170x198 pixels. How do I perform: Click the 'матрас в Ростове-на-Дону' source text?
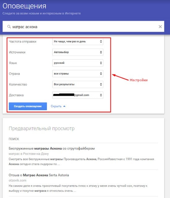[28, 154]
